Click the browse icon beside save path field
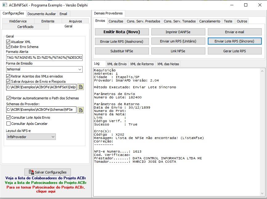 [81, 87]
